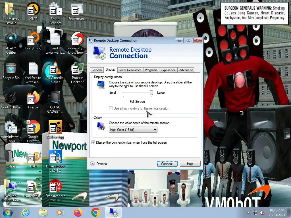Open Chrome from the taskbar

[x=95, y=212]
